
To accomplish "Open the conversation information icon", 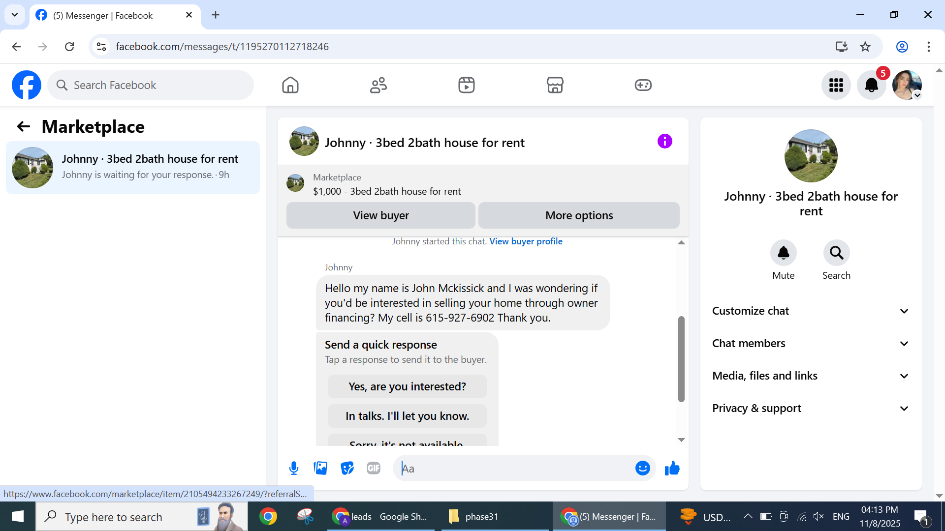I will pos(665,142).
